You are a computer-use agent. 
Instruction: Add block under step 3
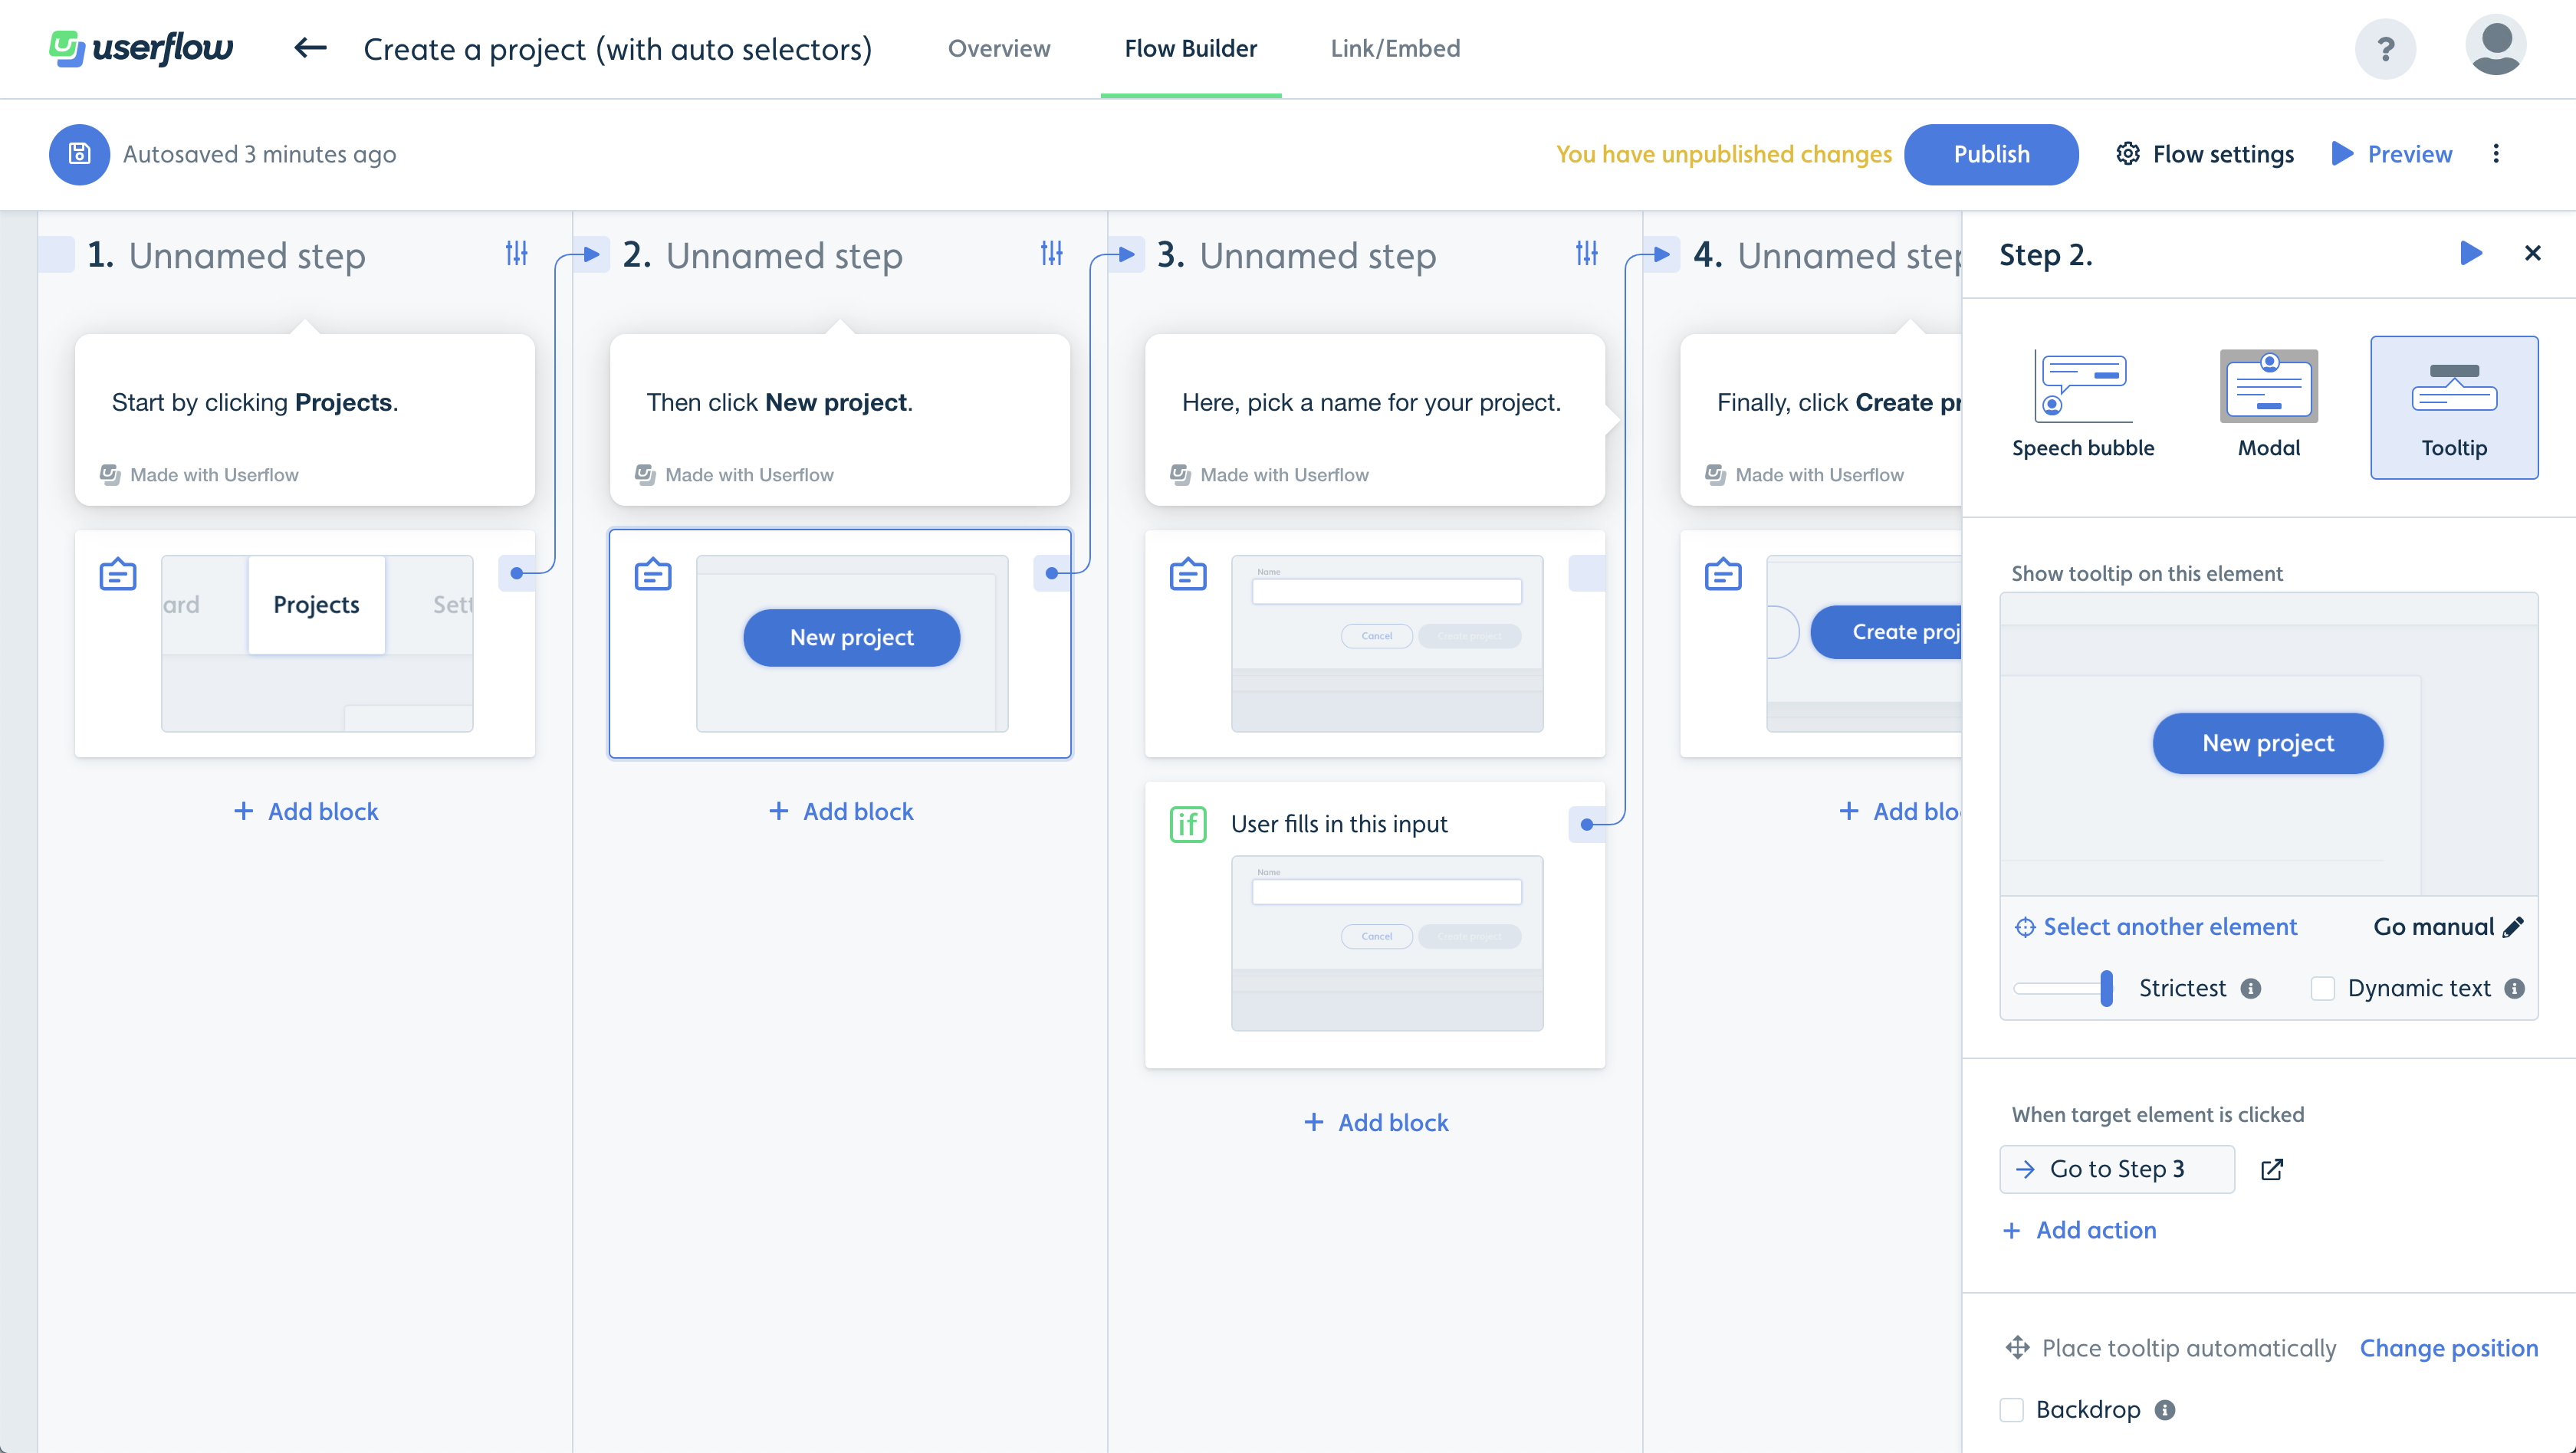(x=1376, y=1122)
